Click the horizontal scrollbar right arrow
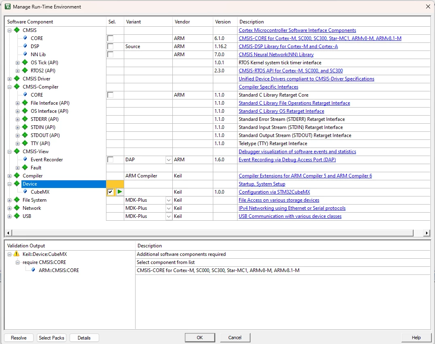The height and width of the screenshot is (344, 435). tap(427, 233)
